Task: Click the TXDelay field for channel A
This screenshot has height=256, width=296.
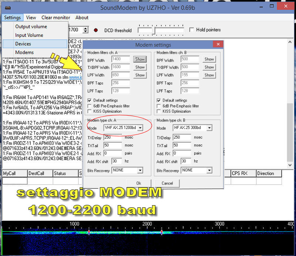Action: 113,137
